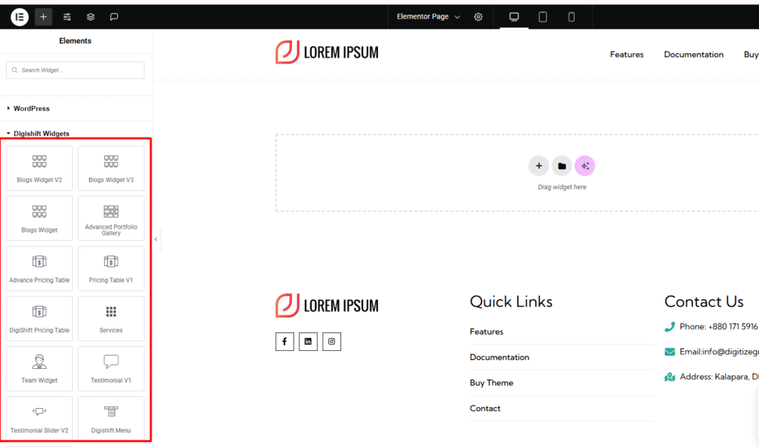The image size is (759, 448).
Task: Expand the WordPress widgets section
Action: coord(31,108)
